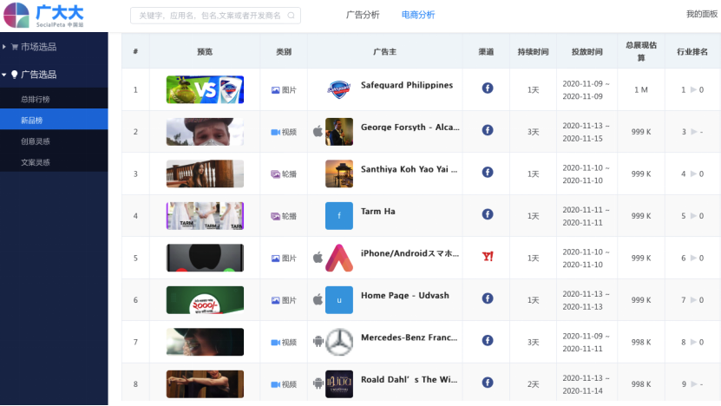The image size is (721, 406).
Task: Open the 创意灵感 sidebar item
Action: [54, 141]
